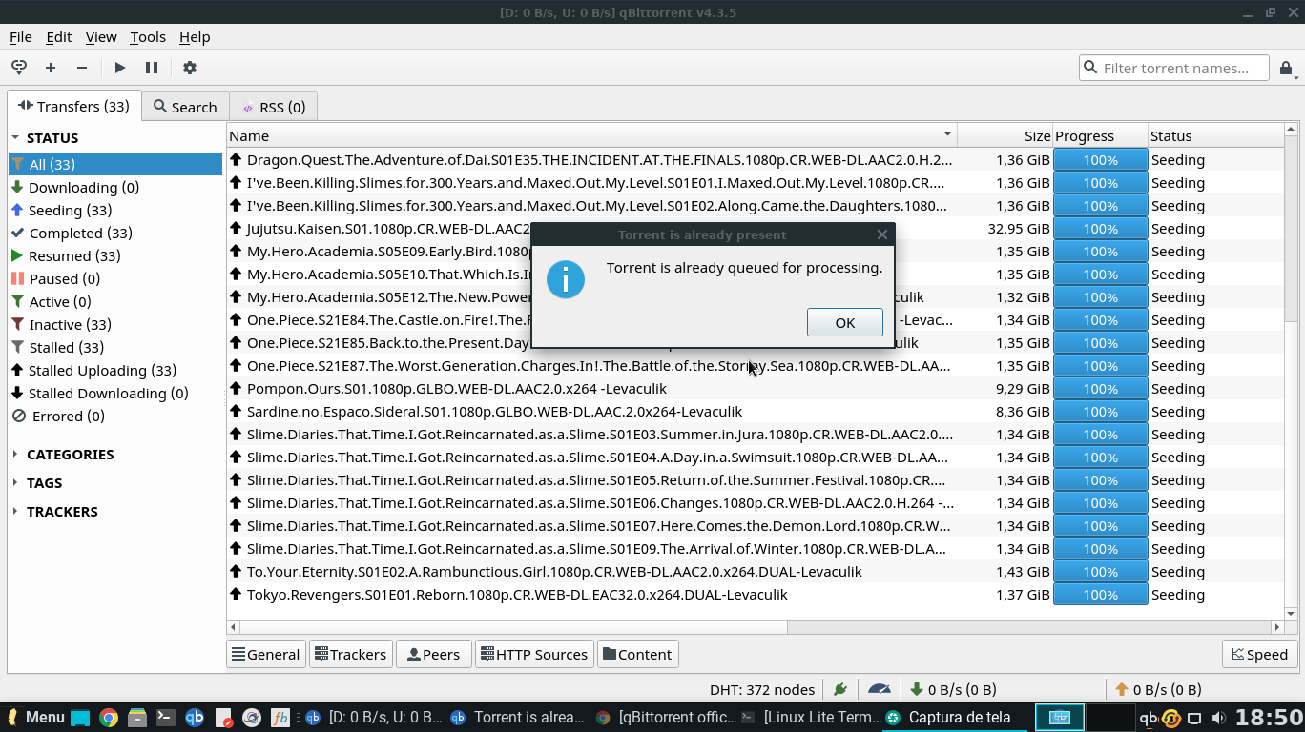Viewport: 1305px width, 732px height.
Task: Open the HTTP Sources properties tab
Action: (x=534, y=654)
